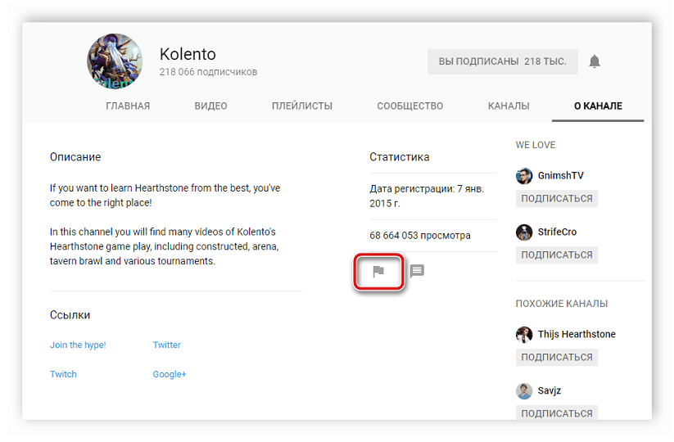Click the Kolento channel avatar
The width and height of the screenshot is (674, 442).
pyautogui.click(x=115, y=61)
